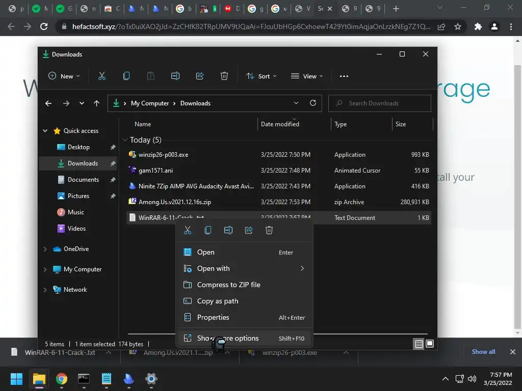Select the Among.Us.v2021.12.16s.zip file
The height and width of the screenshot is (391, 522).
279,202
